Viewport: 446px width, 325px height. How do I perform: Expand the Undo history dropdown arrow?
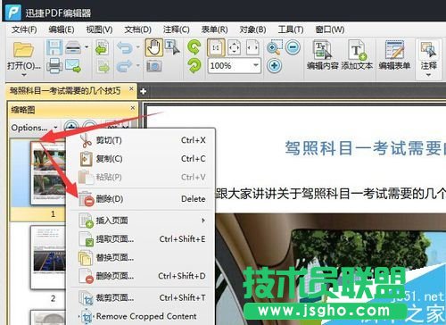coord(138,47)
